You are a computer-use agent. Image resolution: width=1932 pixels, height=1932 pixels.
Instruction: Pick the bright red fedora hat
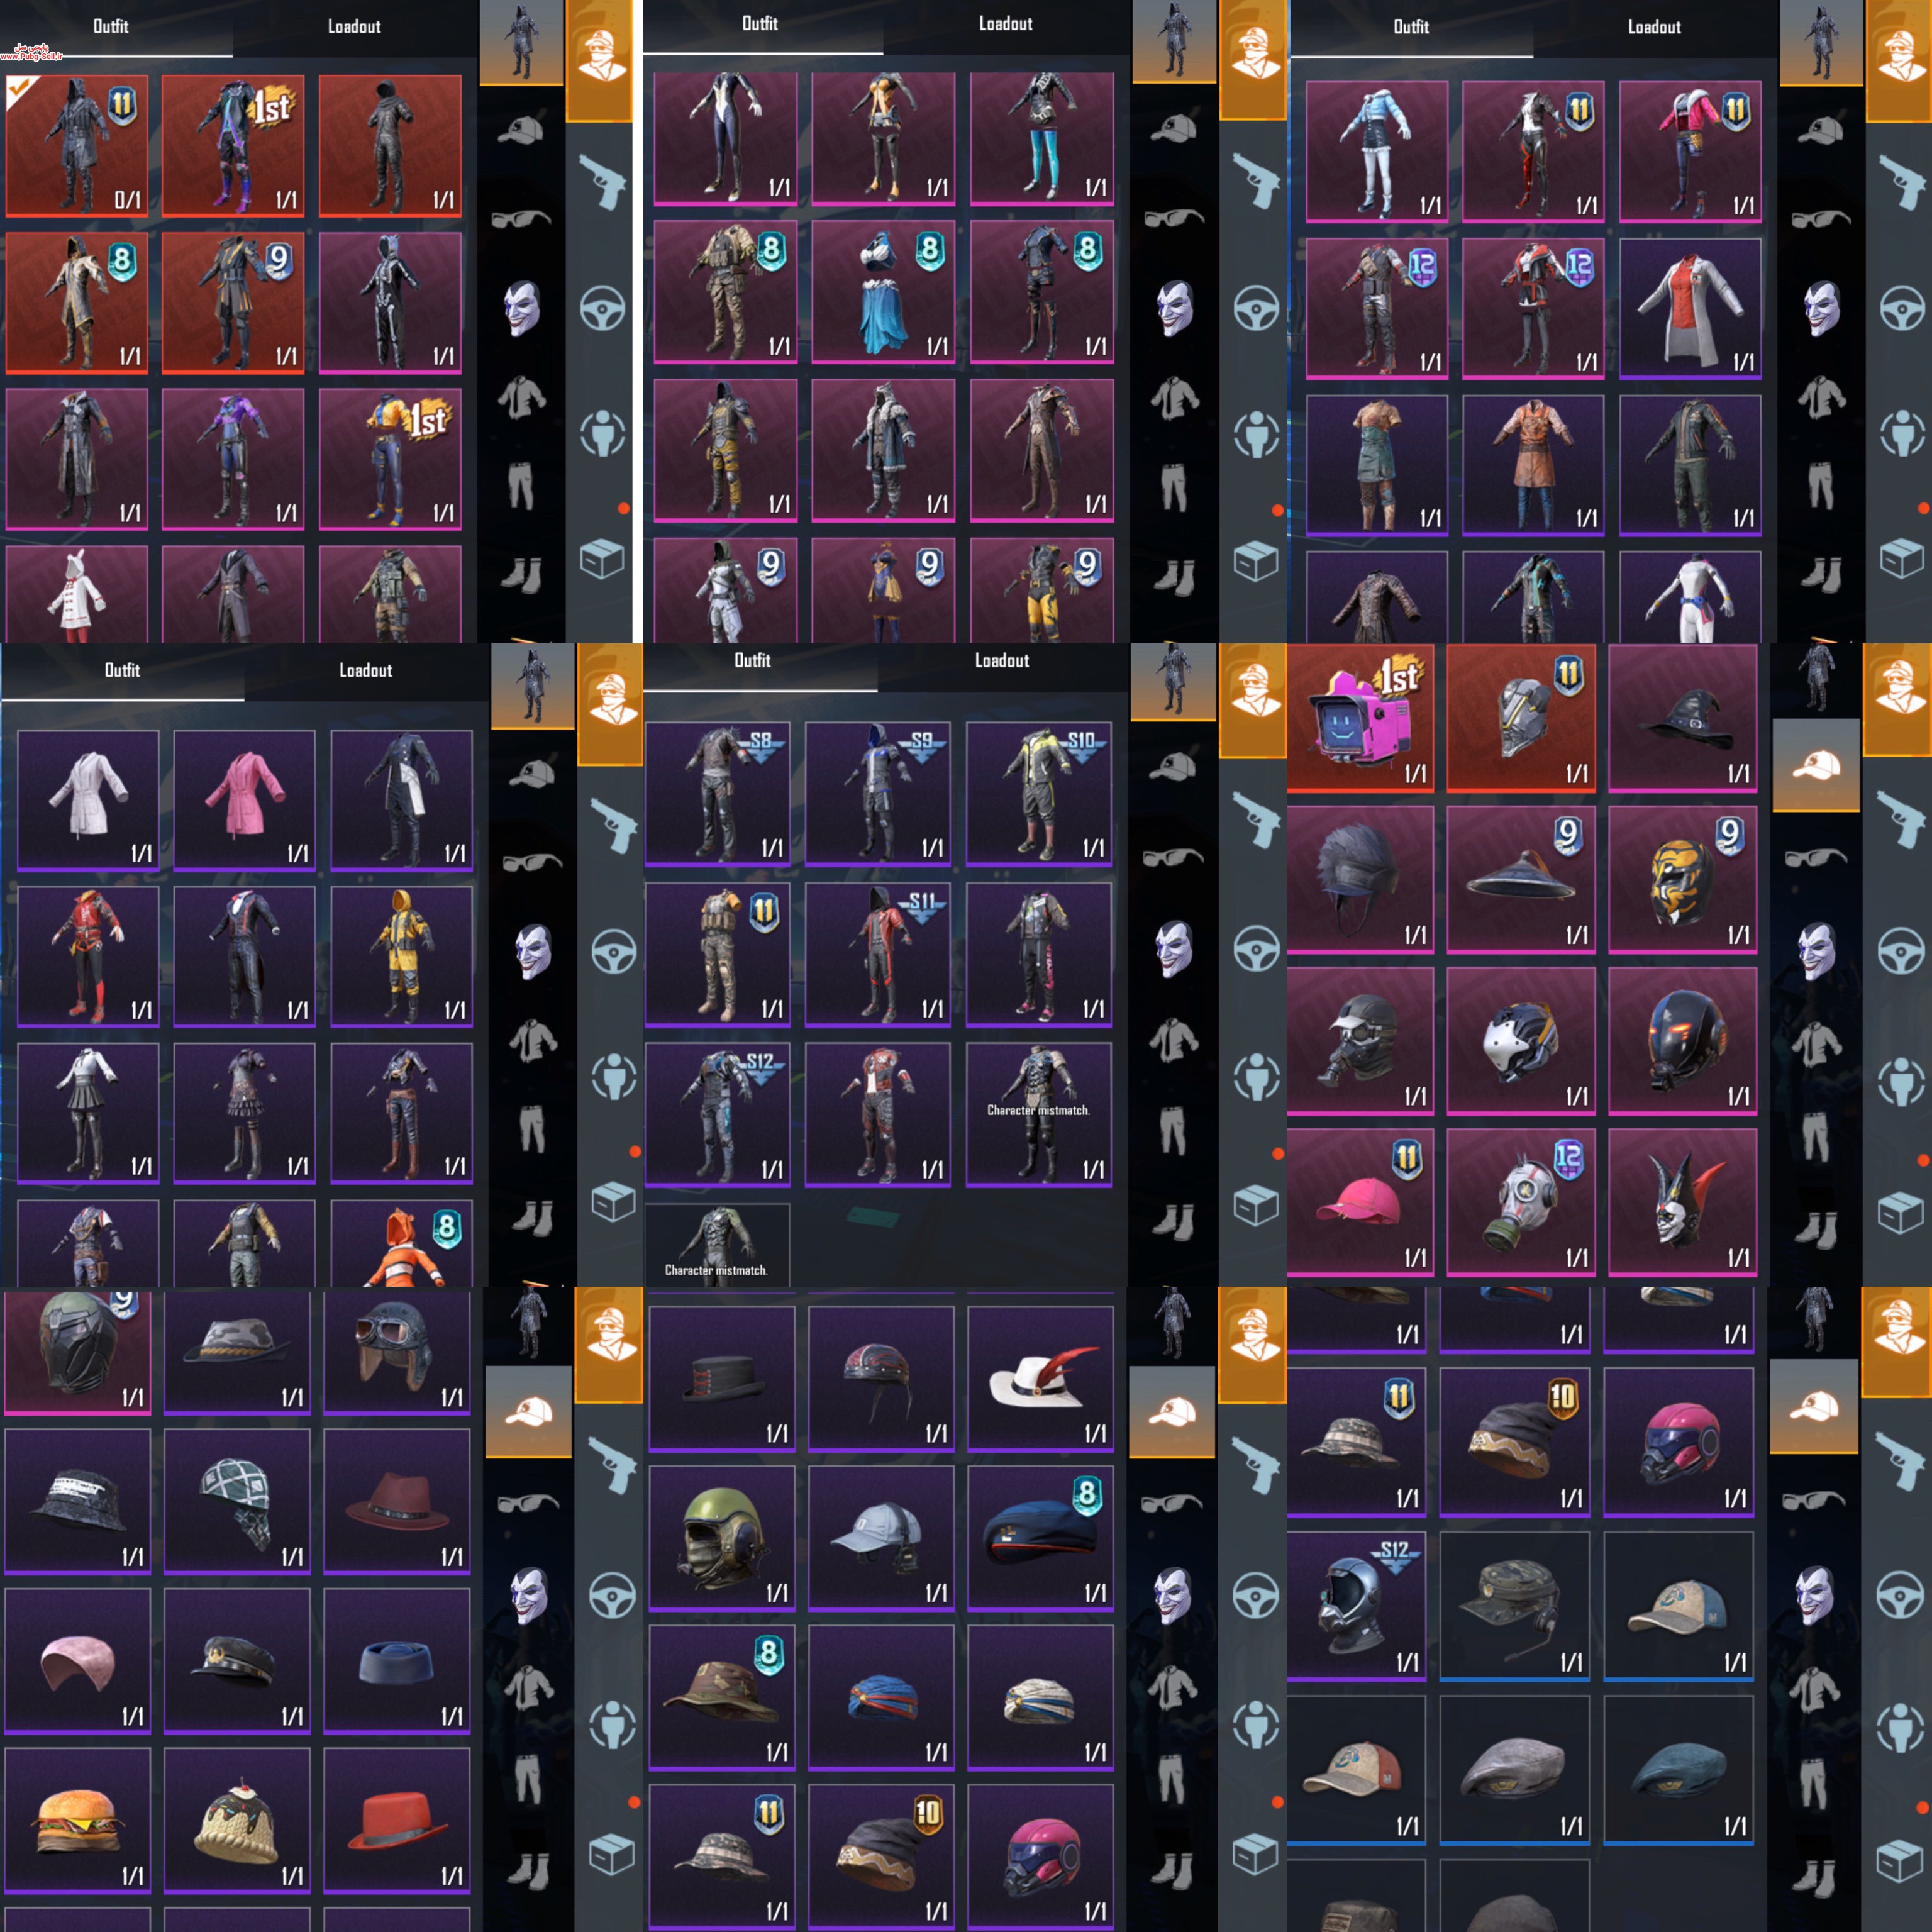pos(397,1821)
